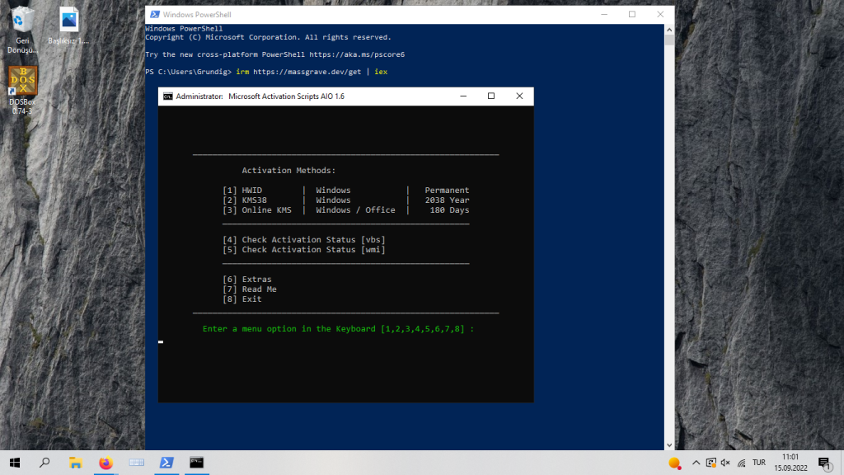Click Check Activation Status [wmi] line

(303, 249)
